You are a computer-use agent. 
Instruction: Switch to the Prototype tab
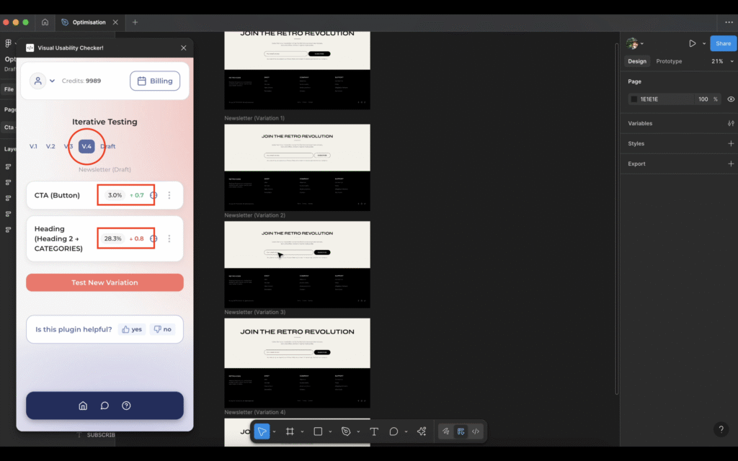point(669,61)
